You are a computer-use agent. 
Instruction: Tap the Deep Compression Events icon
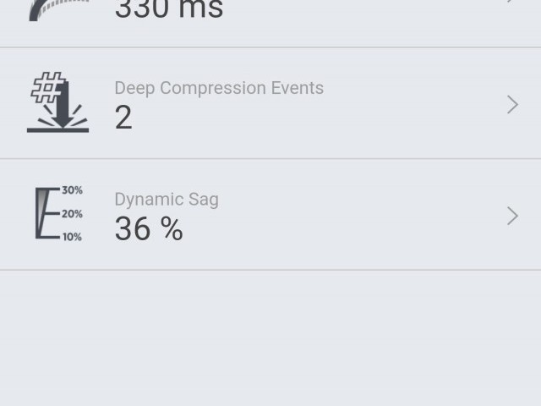point(57,103)
